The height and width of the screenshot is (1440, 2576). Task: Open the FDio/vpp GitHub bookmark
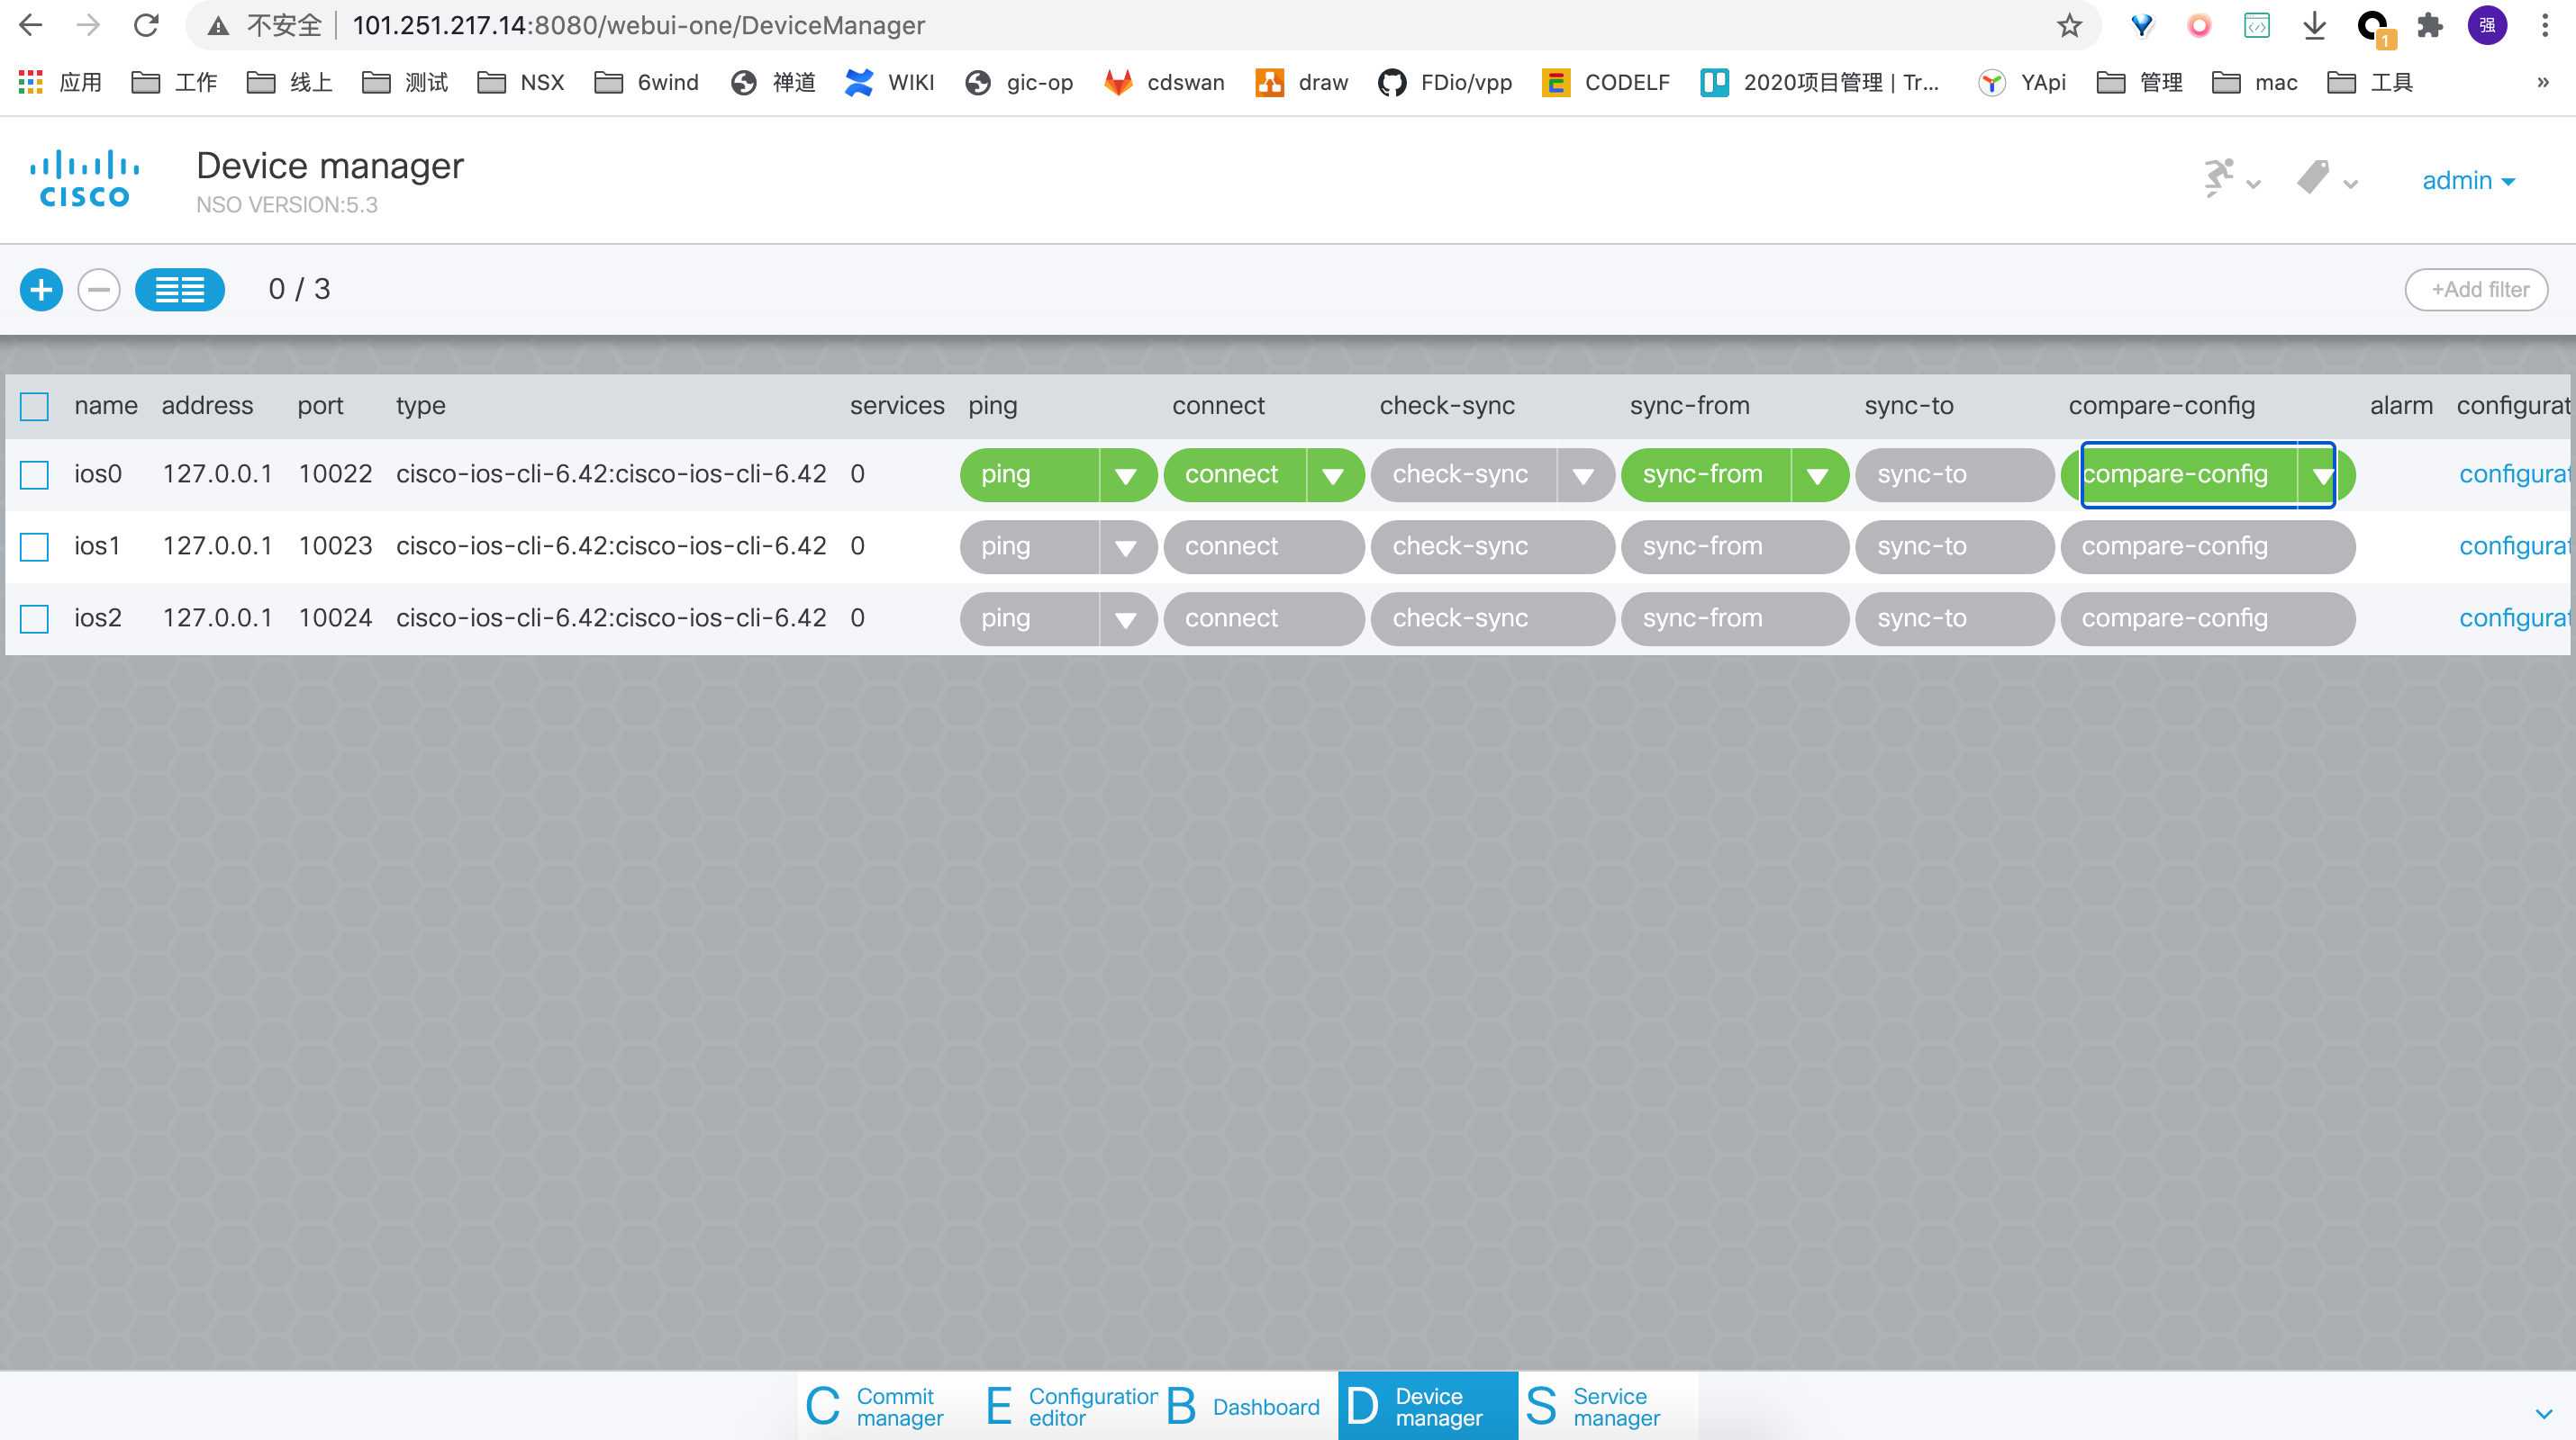click(x=1445, y=82)
